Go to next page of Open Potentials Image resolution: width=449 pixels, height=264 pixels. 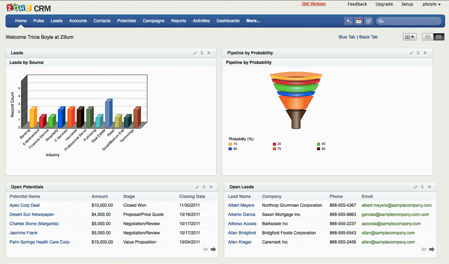[x=214, y=249]
